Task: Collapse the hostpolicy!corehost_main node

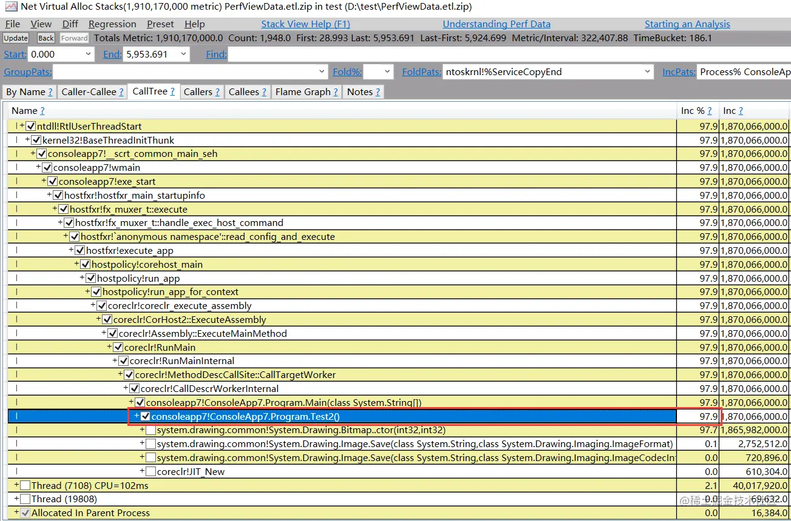Action: (76, 264)
